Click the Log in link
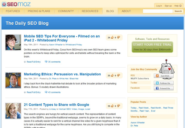 (159, 6)
